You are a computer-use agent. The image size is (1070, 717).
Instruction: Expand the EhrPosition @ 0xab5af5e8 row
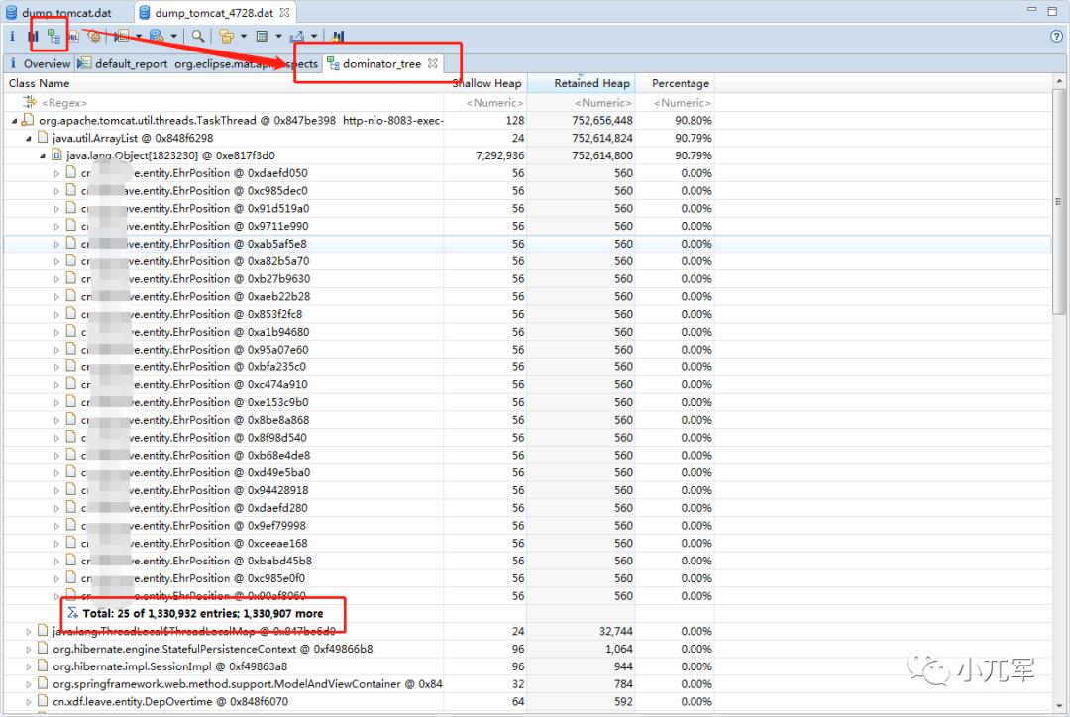[56, 245]
